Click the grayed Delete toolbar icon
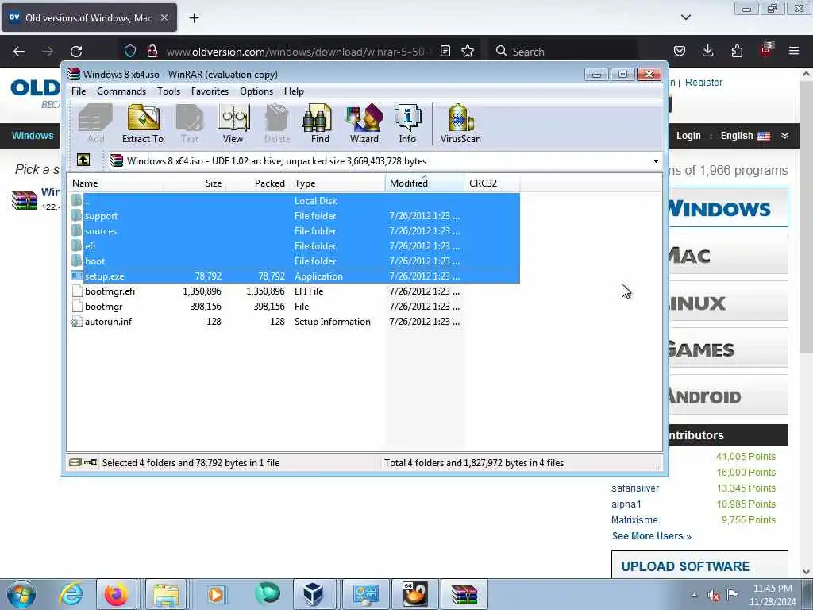The image size is (813, 610). pyautogui.click(x=277, y=123)
